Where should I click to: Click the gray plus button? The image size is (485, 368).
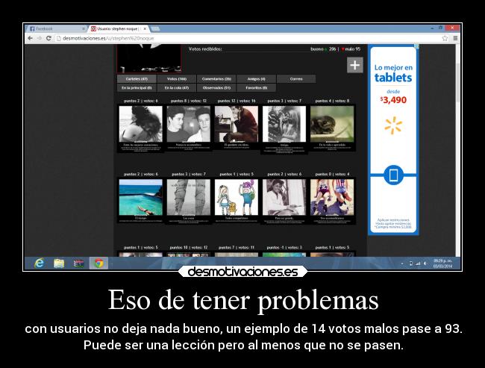click(354, 65)
